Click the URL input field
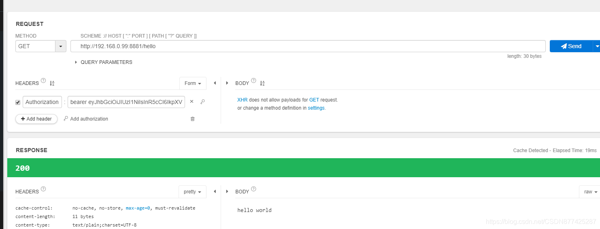The width and height of the screenshot is (600, 229). click(x=308, y=46)
